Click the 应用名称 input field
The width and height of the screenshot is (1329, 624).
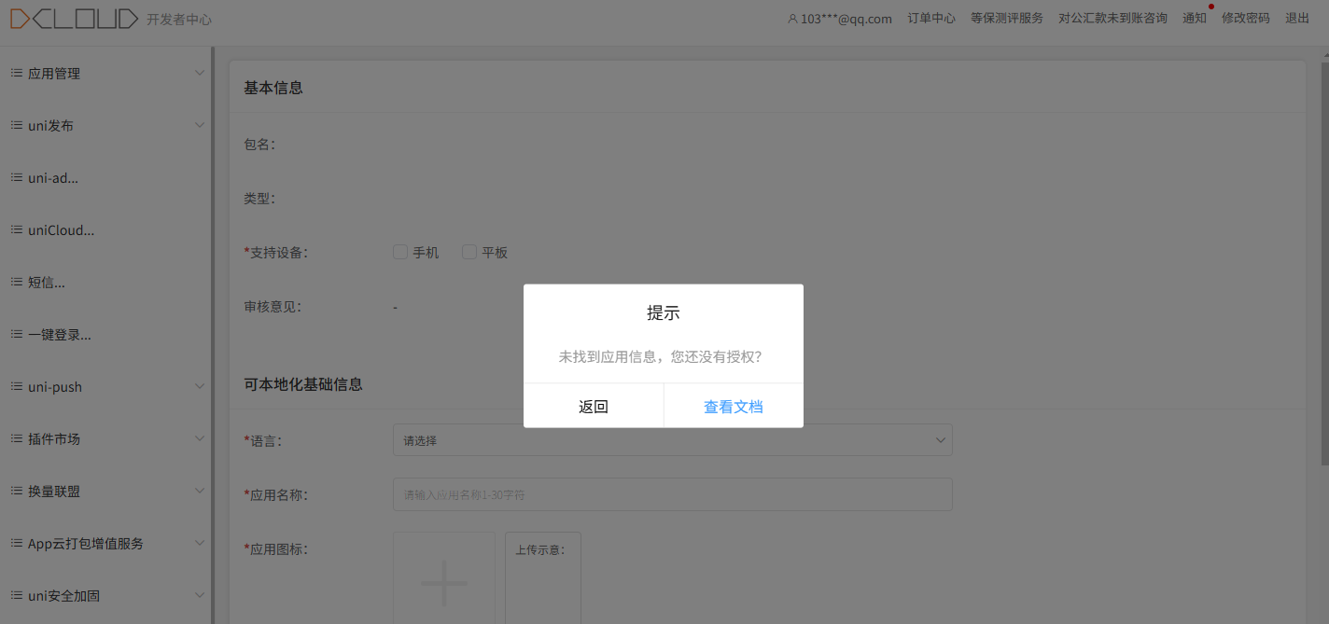click(x=672, y=494)
